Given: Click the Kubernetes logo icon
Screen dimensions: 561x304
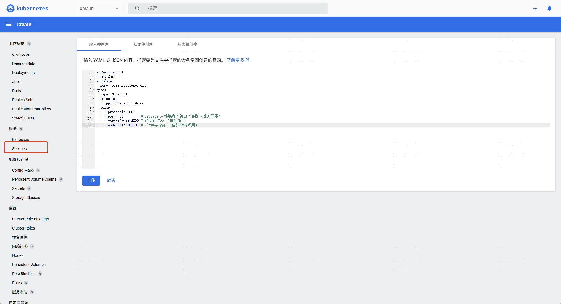Looking at the screenshot, I should pyautogui.click(x=10, y=8).
